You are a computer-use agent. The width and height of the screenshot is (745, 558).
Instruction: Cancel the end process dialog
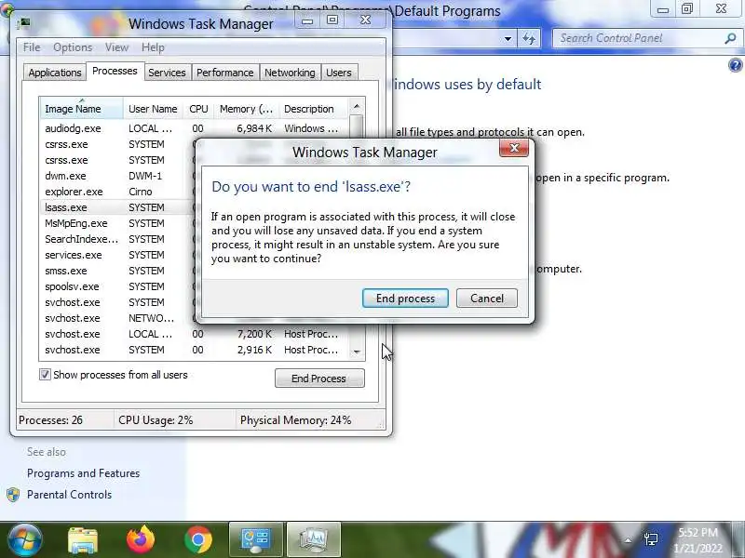coord(486,299)
